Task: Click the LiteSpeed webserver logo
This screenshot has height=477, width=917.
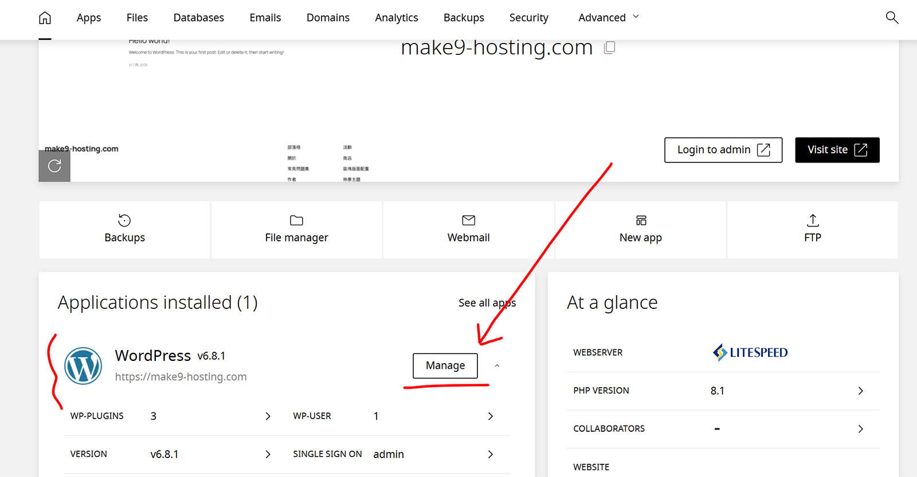Action: click(750, 352)
